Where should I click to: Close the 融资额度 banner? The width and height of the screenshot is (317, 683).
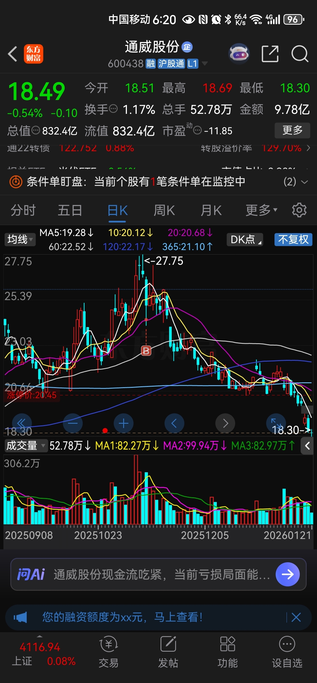(296, 617)
